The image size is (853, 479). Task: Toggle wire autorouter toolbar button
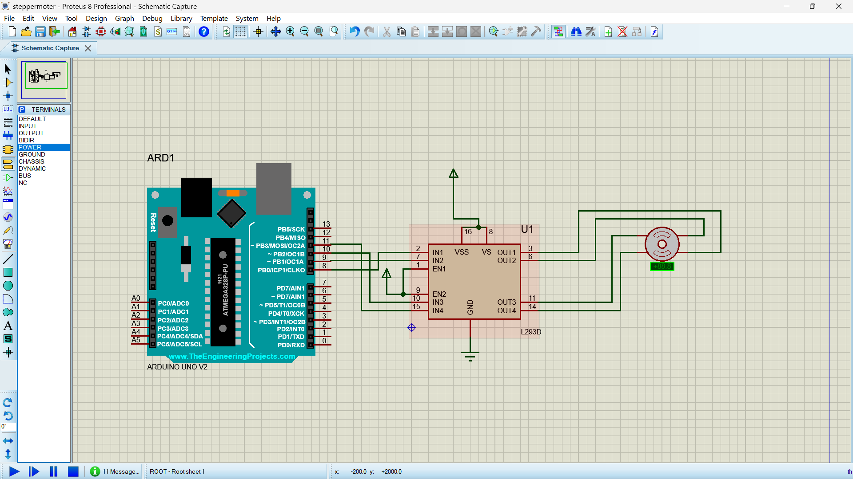pyautogui.click(x=558, y=31)
